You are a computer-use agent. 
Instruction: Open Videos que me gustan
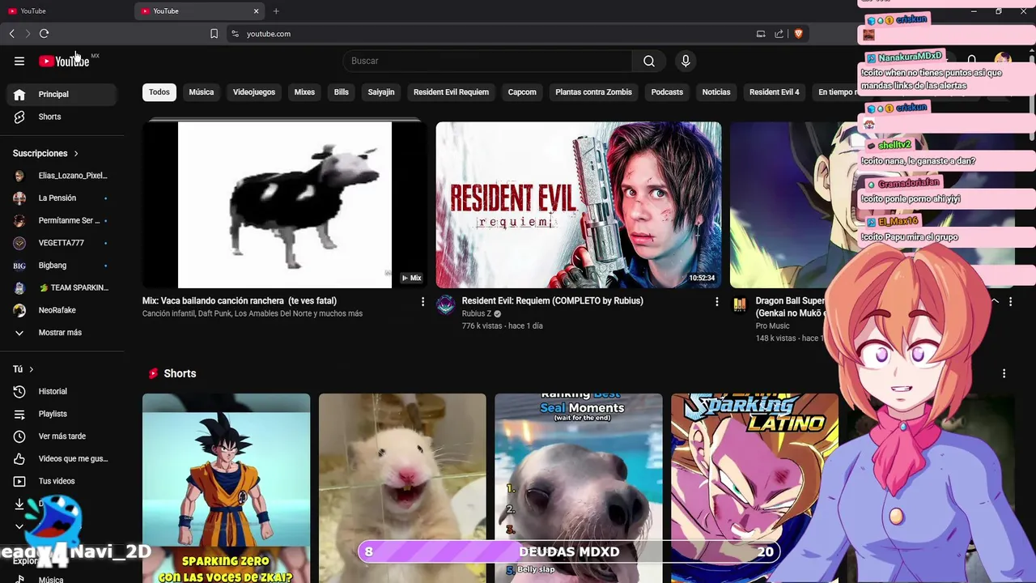coord(62,458)
